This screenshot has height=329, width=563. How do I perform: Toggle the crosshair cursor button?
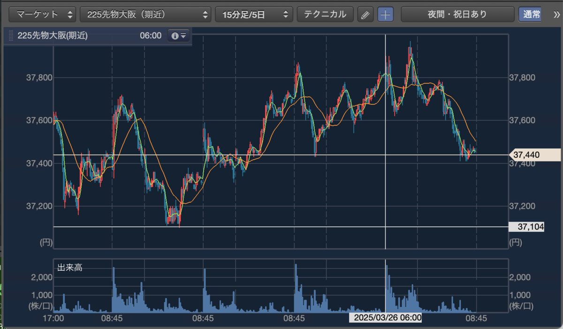(386, 15)
